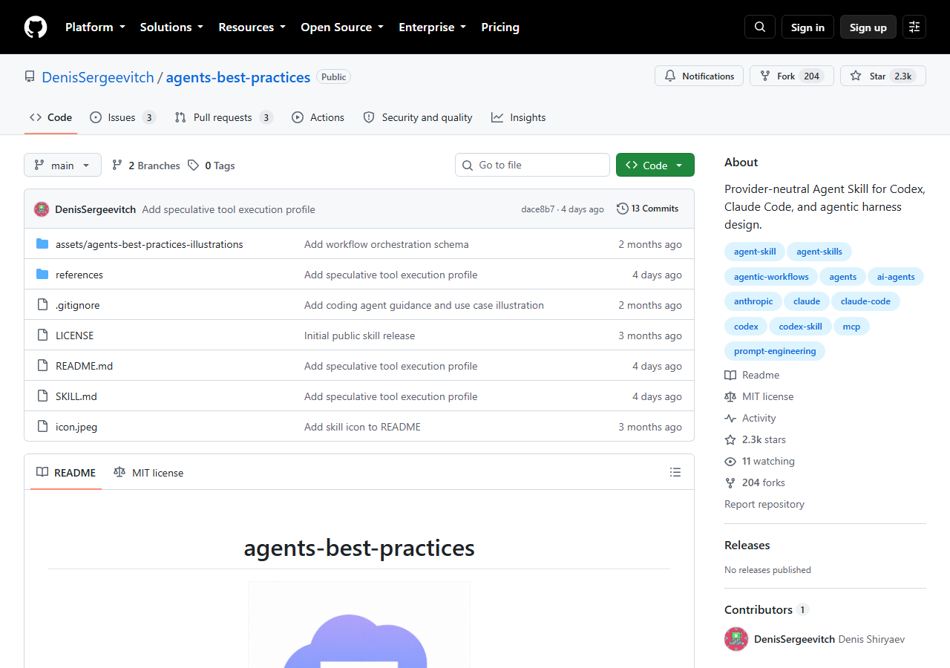Open the Contributors heading link
The image size is (950, 668).
pyautogui.click(x=766, y=609)
